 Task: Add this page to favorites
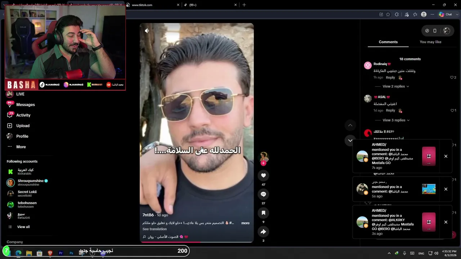pyautogui.click(x=388, y=14)
